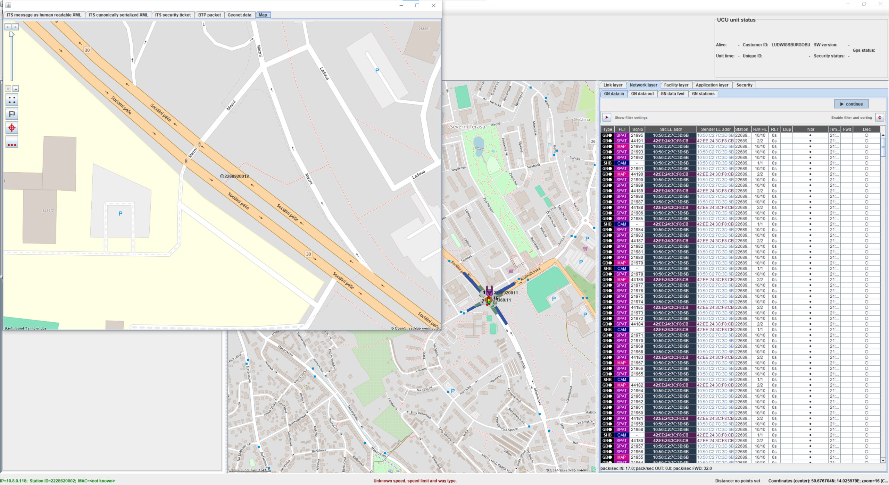Sort by the FLT column header
Screen dimensions: 889x485
coord(622,129)
